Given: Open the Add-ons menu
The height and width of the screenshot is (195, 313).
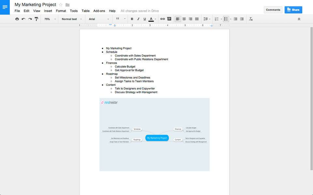Looking at the screenshot, I should pyautogui.click(x=99, y=11).
